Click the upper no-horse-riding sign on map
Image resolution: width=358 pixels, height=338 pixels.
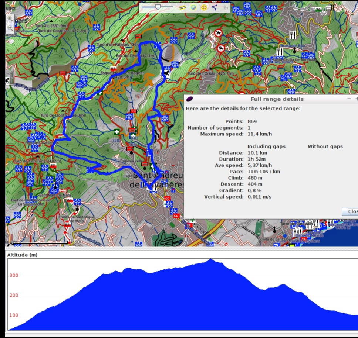tap(218, 34)
